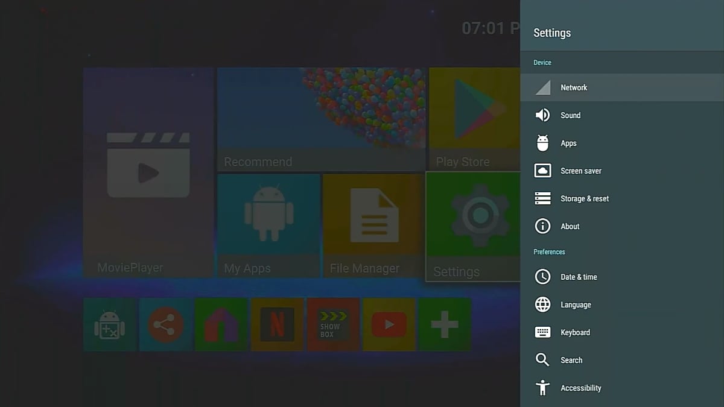The height and width of the screenshot is (407, 724).
Task: Click the Sound speaker icon
Action: [x=542, y=115]
